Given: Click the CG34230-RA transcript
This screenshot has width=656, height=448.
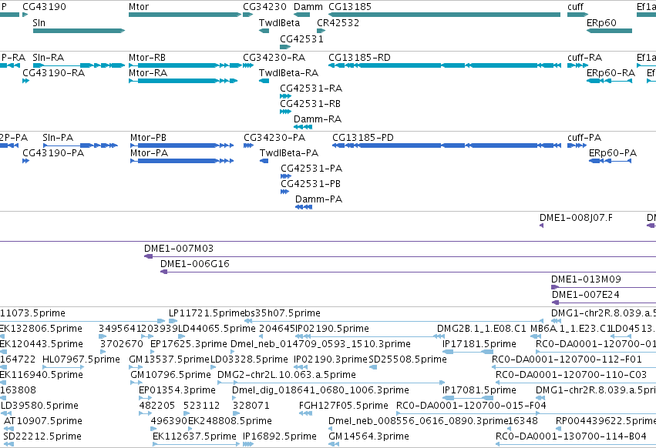Looking at the screenshot, I should point(248,65).
